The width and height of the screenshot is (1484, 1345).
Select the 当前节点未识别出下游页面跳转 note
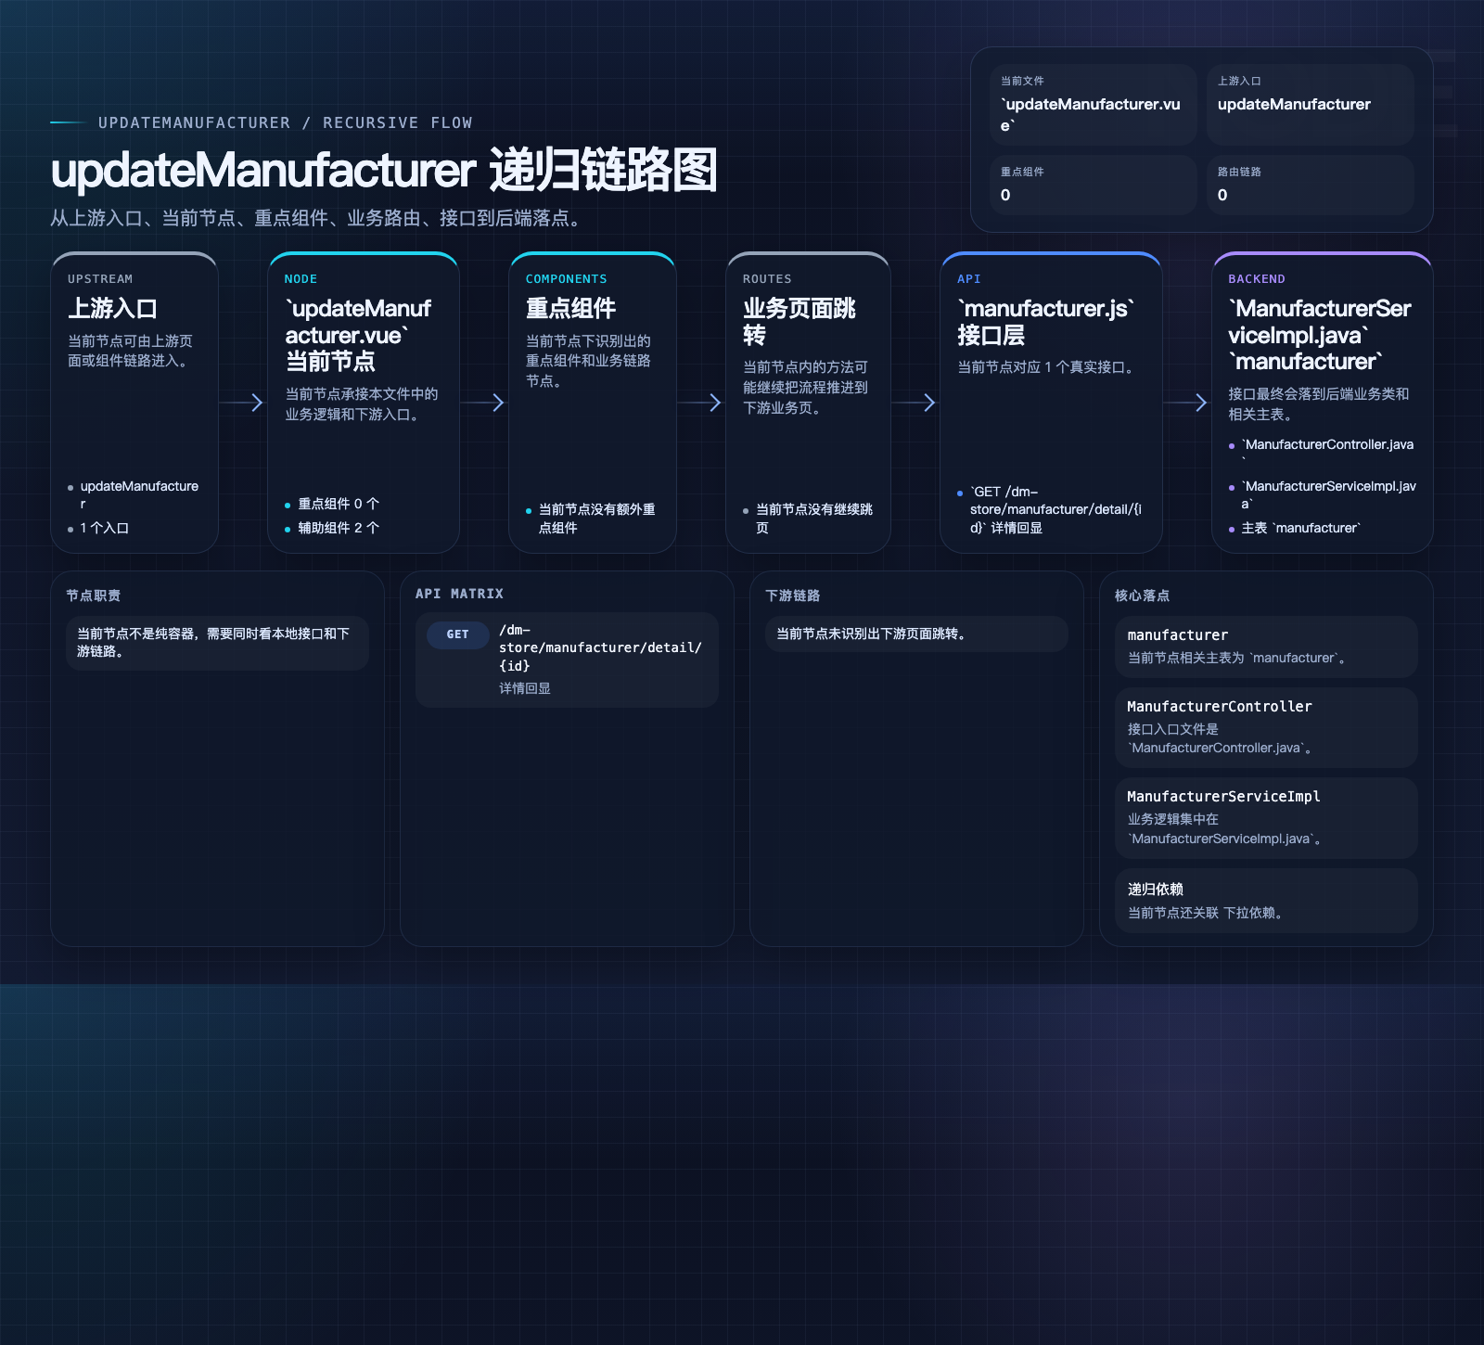[x=916, y=634]
